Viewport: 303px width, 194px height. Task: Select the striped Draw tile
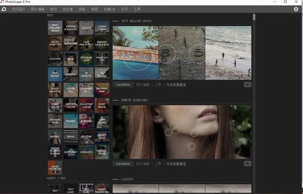coord(71,137)
